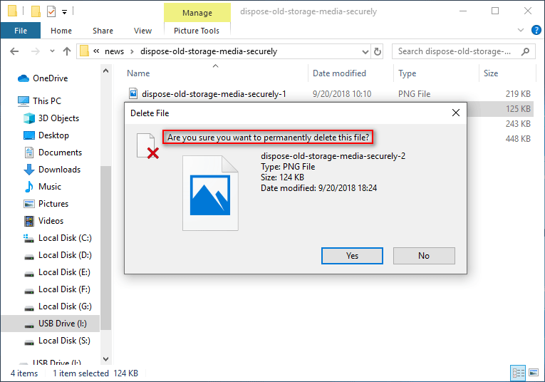Switch to the Share ribbon tab
Viewport: 545px width, 382px height.
coord(103,31)
